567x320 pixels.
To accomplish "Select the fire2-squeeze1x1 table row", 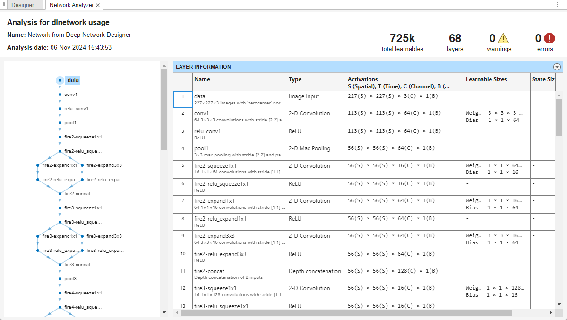I will point(364,169).
